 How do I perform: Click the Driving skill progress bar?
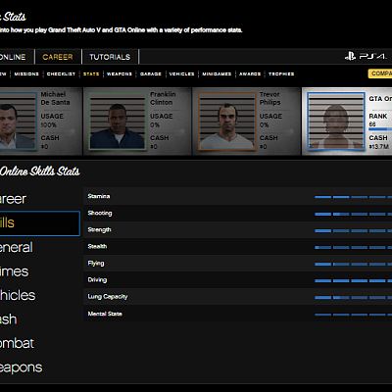pyautogui.click(x=354, y=280)
